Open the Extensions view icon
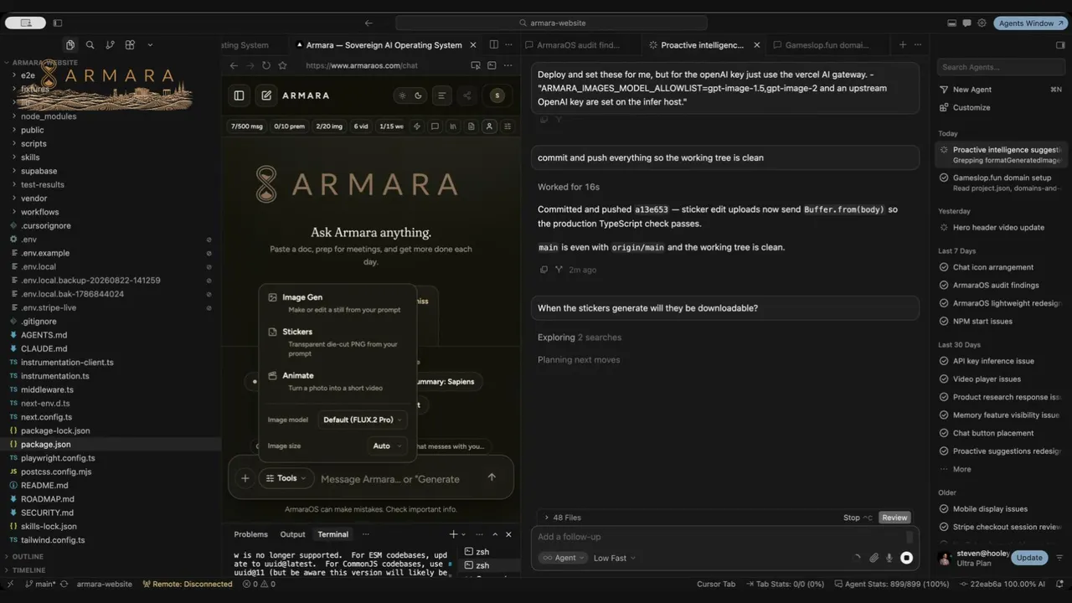1072x603 pixels. [130, 45]
